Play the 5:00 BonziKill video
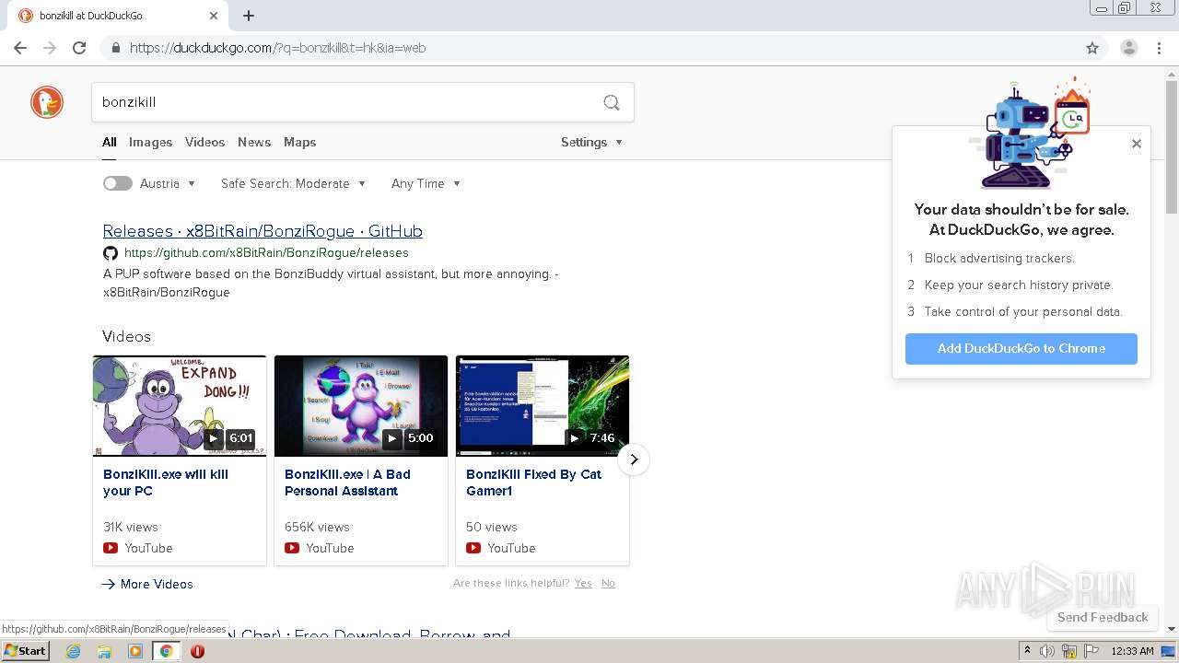Screen dimensions: 1179x663 [x=361, y=406]
